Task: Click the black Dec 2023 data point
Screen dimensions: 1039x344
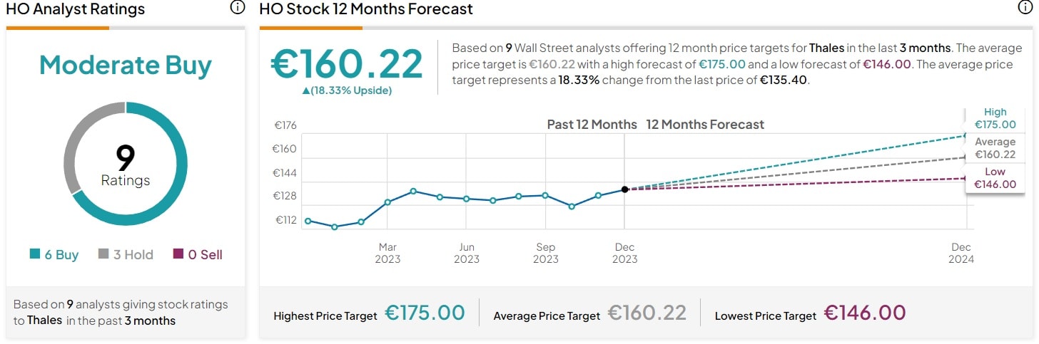Action: 624,189
